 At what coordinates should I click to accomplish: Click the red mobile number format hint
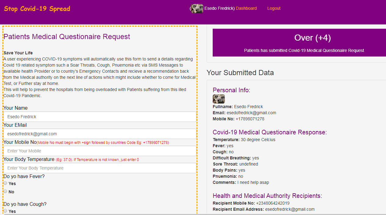[x=103, y=143]
